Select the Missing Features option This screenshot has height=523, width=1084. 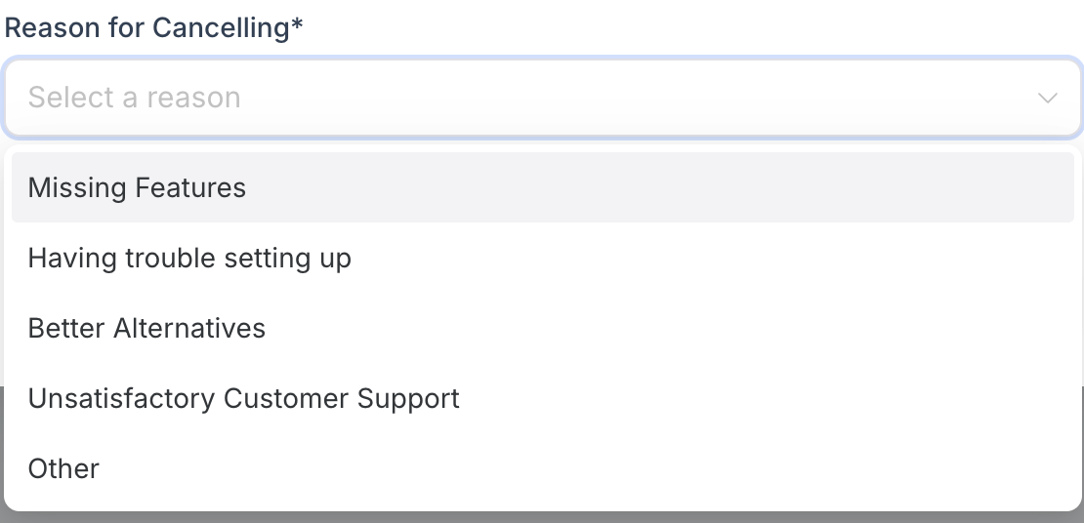[137, 187]
